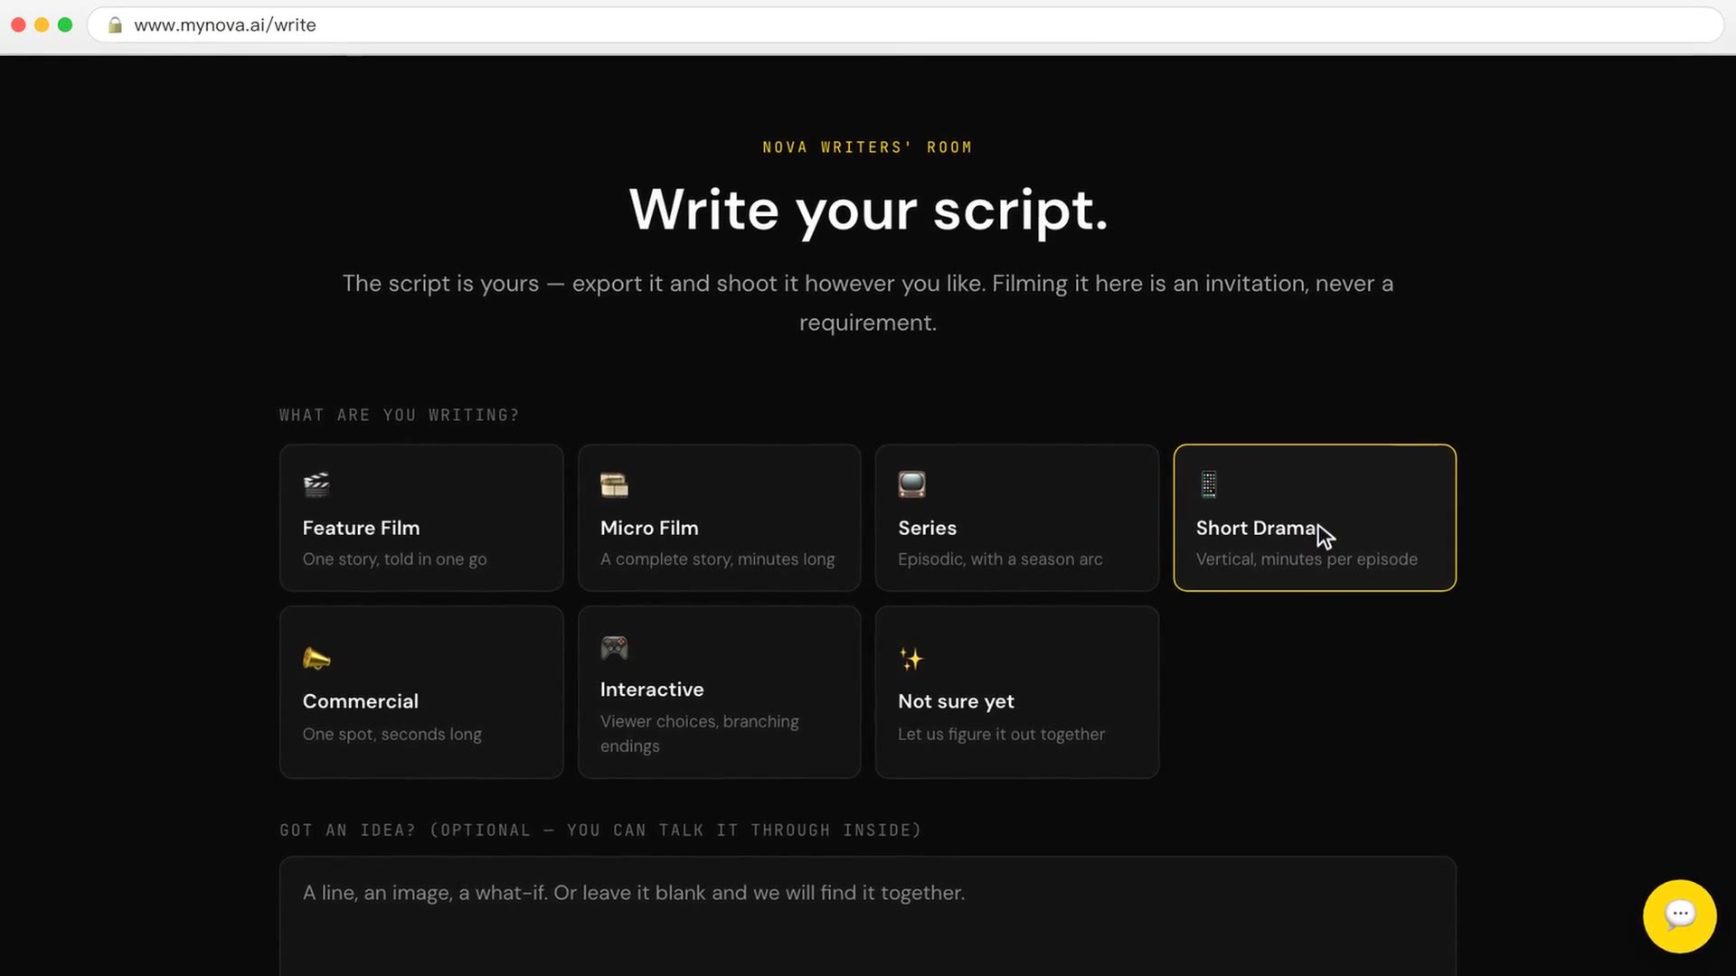Choose the Commercial title
The height and width of the screenshot is (976, 1736).
[x=360, y=701]
